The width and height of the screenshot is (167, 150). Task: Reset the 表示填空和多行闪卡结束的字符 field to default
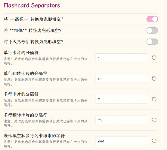[154, 141]
